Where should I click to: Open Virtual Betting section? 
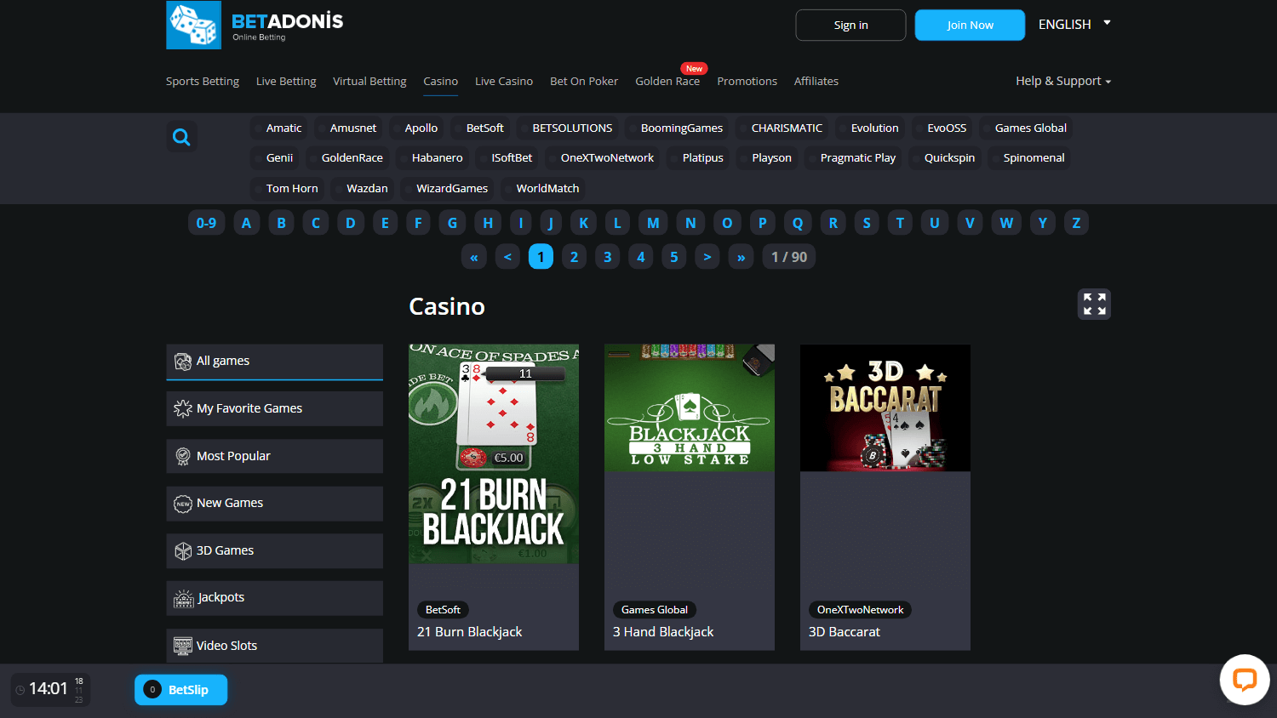[x=369, y=82]
